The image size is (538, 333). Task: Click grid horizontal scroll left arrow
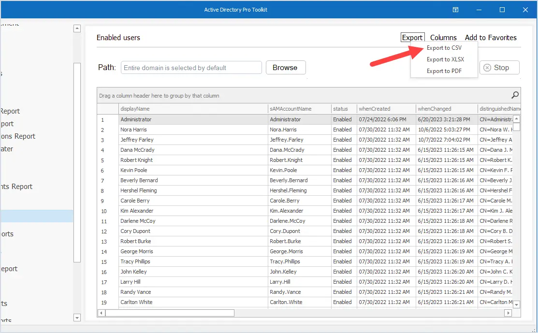[101, 313]
